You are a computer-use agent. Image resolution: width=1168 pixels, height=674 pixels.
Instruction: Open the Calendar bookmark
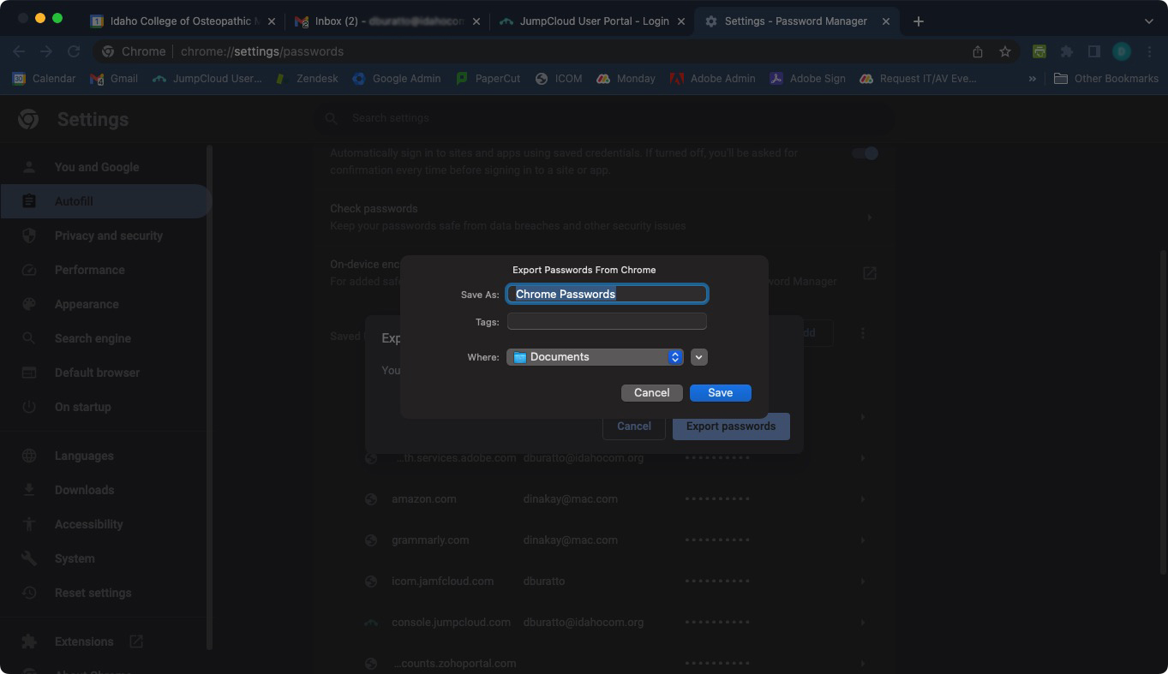44,78
